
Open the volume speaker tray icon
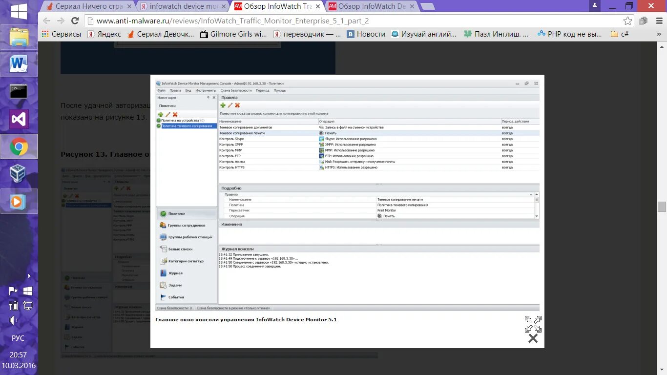tap(13, 320)
